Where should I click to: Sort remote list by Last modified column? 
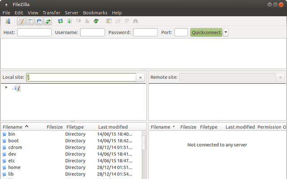(x=240, y=127)
